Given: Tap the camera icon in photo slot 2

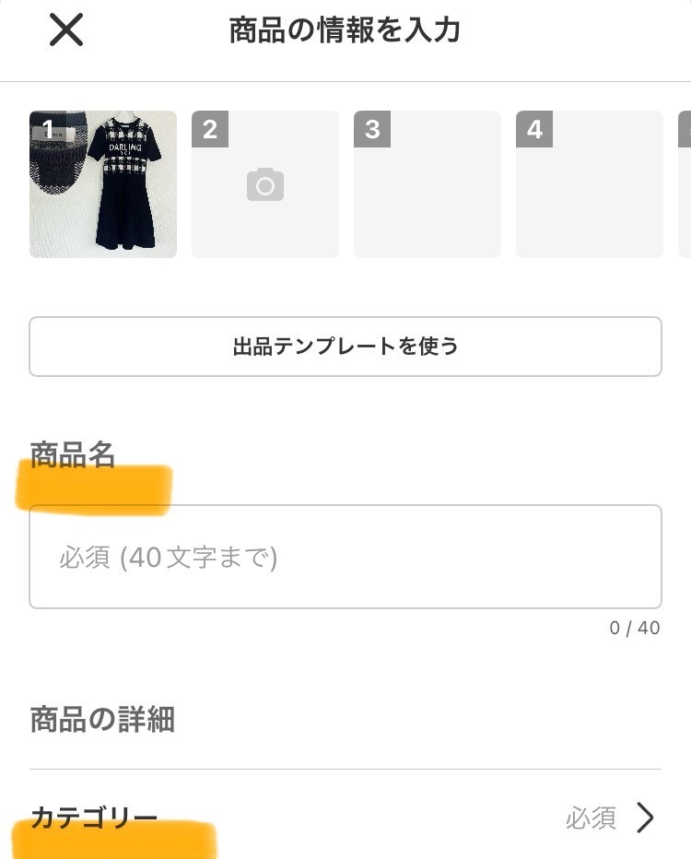Looking at the screenshot, I should tap(265, 185).
